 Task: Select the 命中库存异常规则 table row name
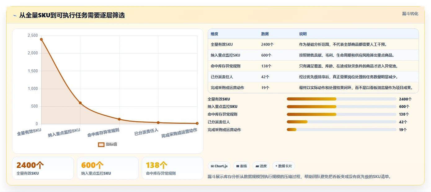click(x=225, y=66)
